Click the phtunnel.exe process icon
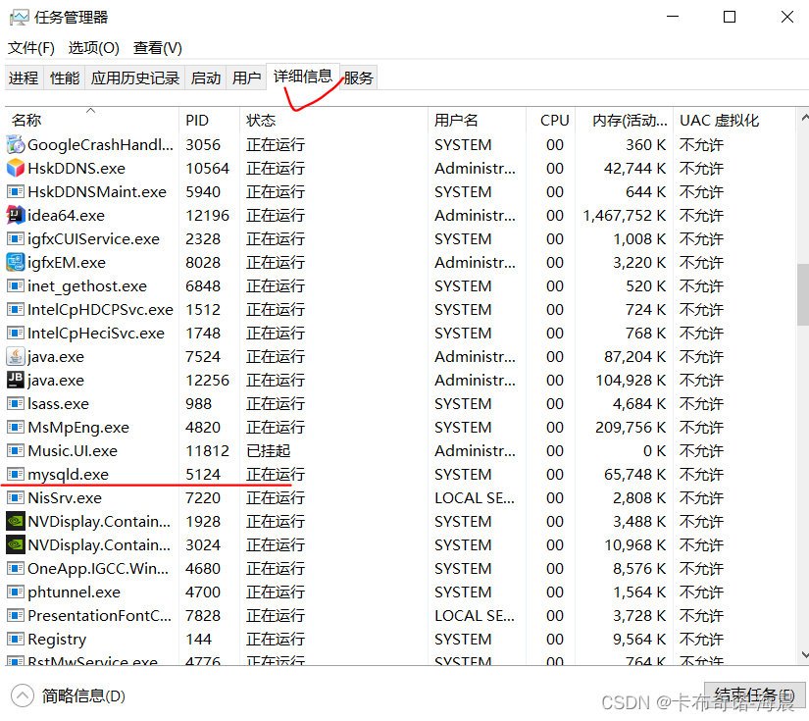Viewport: 809px width, 721px height. click(x=16, y=592)
